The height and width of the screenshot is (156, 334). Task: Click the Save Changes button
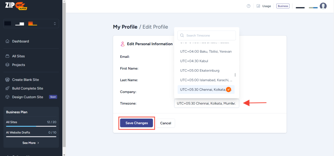[x=136, y=123]
